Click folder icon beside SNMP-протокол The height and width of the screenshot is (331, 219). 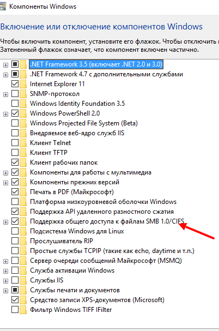[23, 94]
